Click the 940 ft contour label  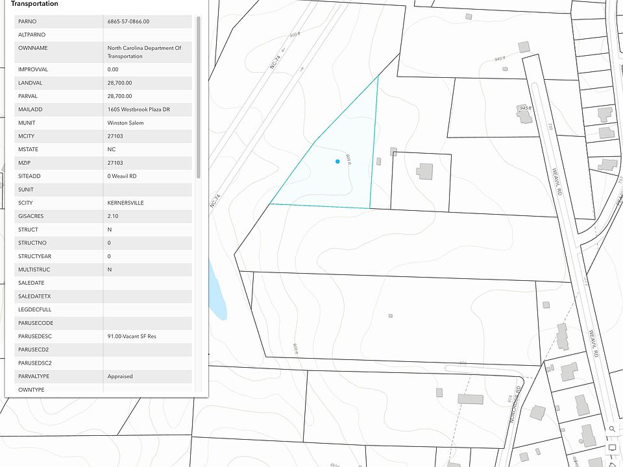[x=500, y=59]
